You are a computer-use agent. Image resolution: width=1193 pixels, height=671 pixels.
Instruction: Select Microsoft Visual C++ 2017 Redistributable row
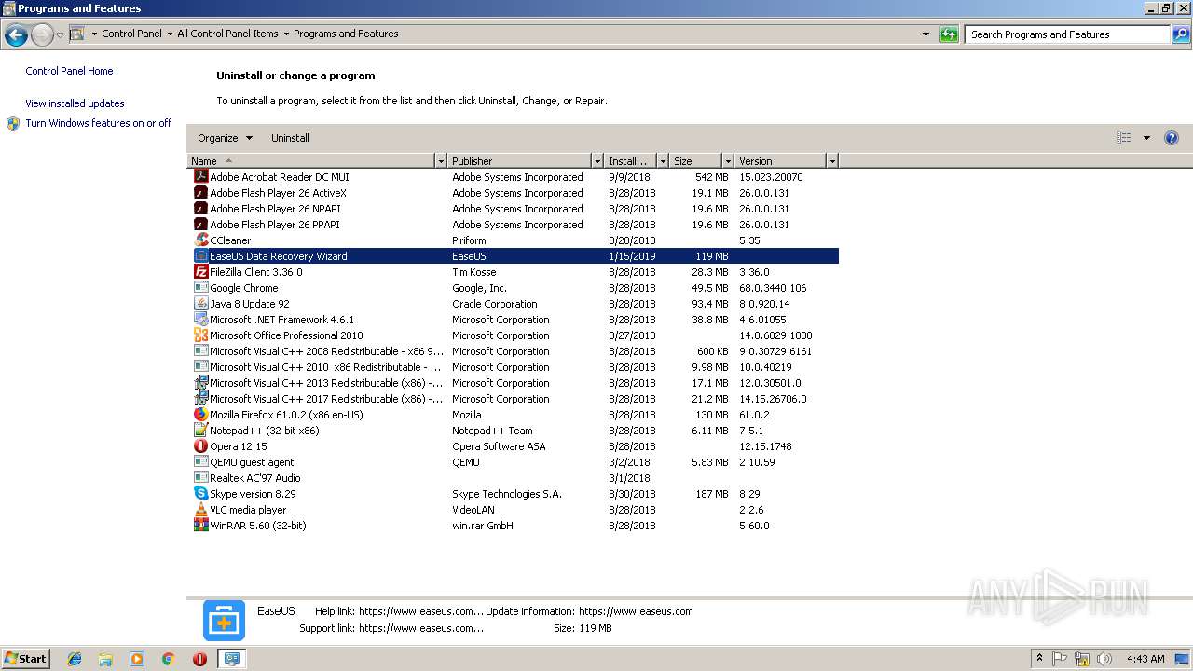coord(513,399)
